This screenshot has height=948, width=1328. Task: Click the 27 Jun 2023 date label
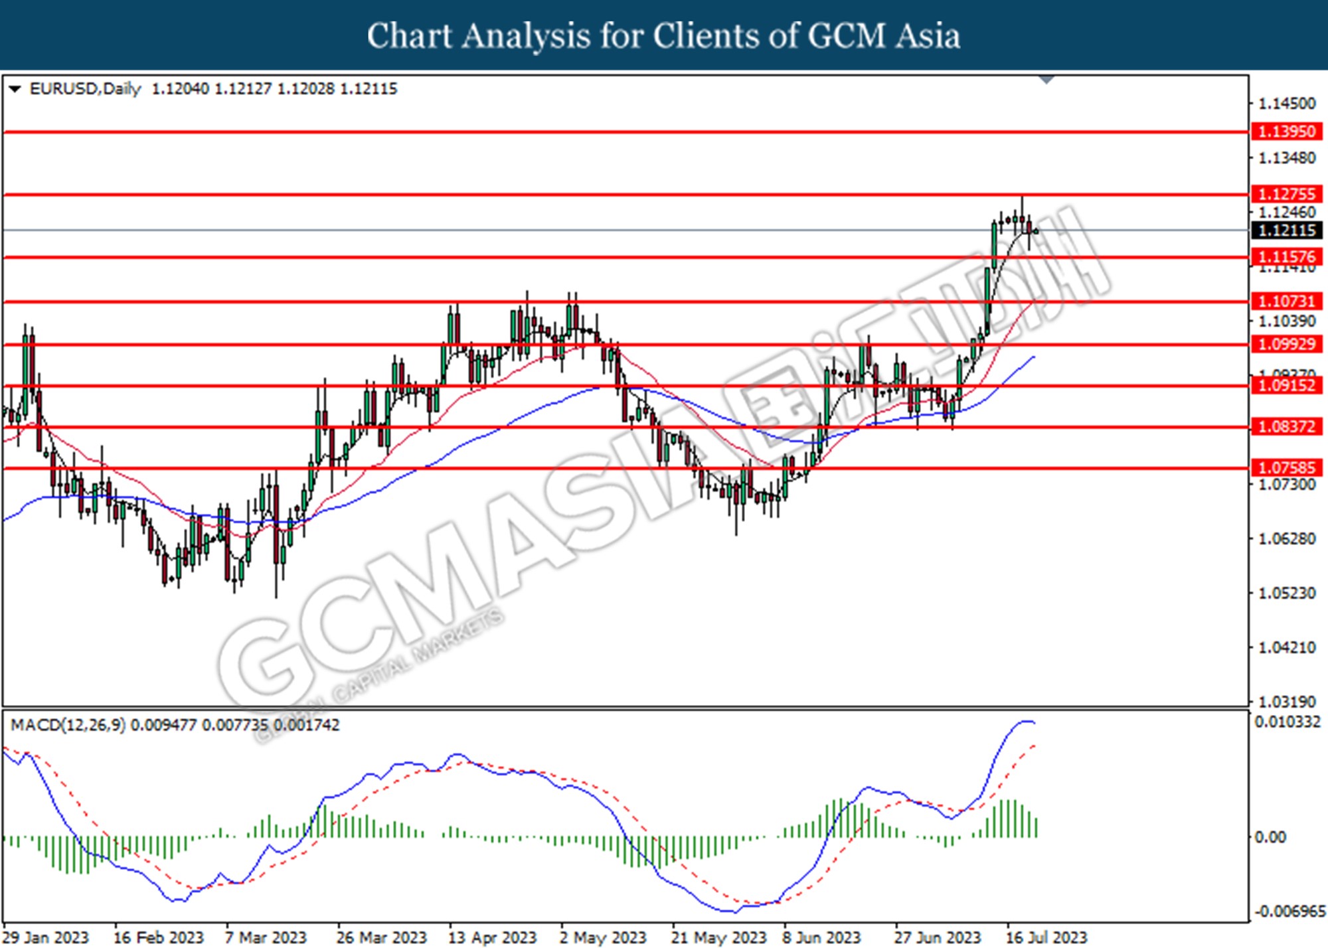937,937
